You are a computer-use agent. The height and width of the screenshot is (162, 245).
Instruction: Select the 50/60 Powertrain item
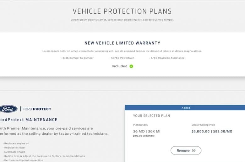pos(122,58)
